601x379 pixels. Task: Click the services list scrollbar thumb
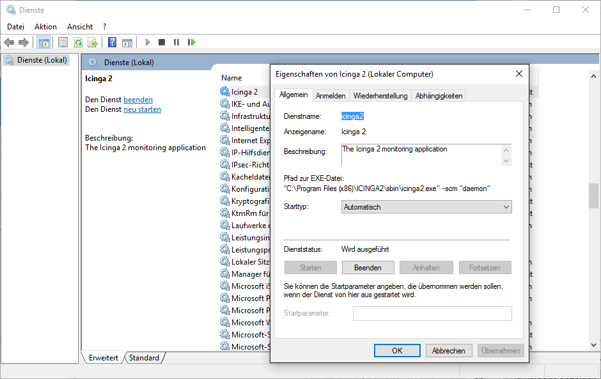pyautogui.click(x=593, y=196)
